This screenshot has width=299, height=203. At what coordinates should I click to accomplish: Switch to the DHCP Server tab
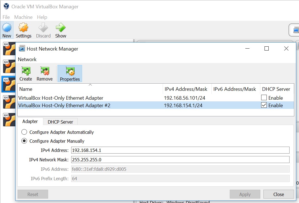pos(60,122)
